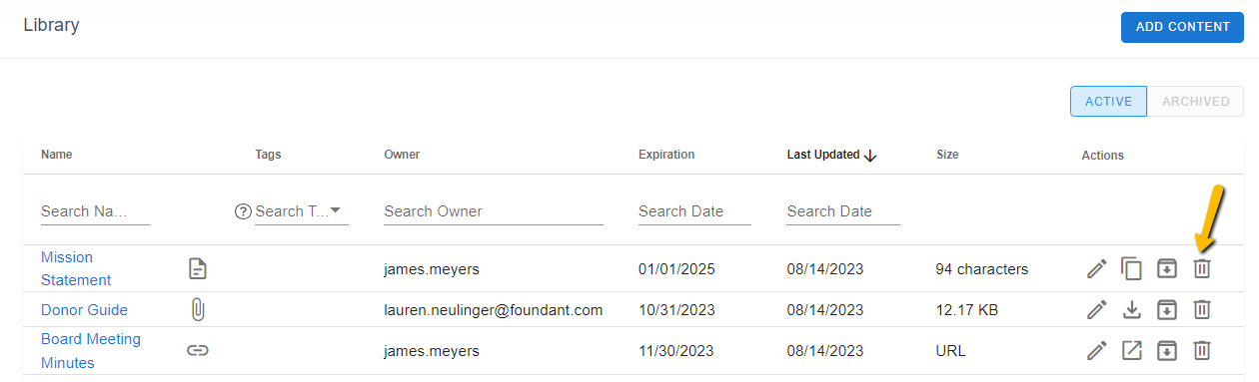Archive the Mission Statement item
Screen dimensions: 1259x382
[1167, 268]
